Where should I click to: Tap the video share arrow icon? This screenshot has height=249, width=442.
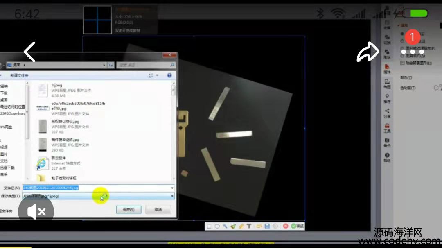point(368,52)
